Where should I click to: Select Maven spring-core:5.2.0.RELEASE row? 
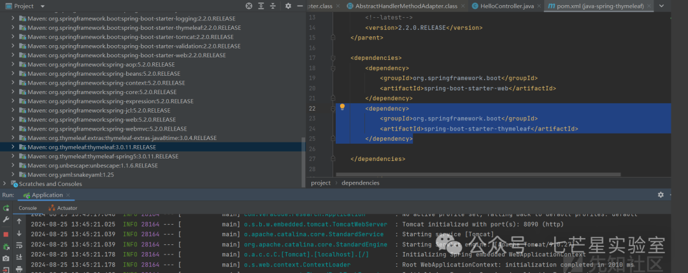pyautogui.click(x=152, y=92)
